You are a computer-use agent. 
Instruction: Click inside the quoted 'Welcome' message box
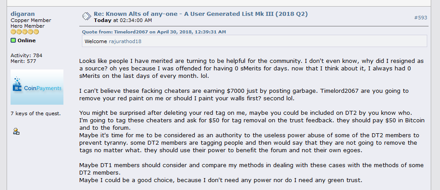[x=255, y=41]
